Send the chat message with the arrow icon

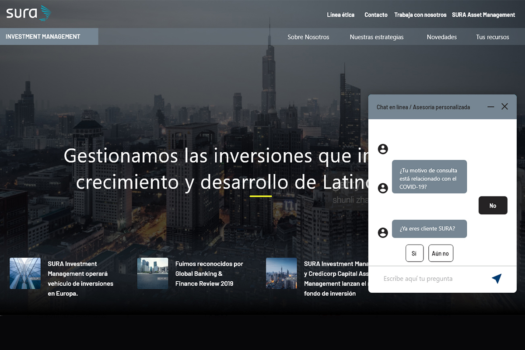click(496, 278)
